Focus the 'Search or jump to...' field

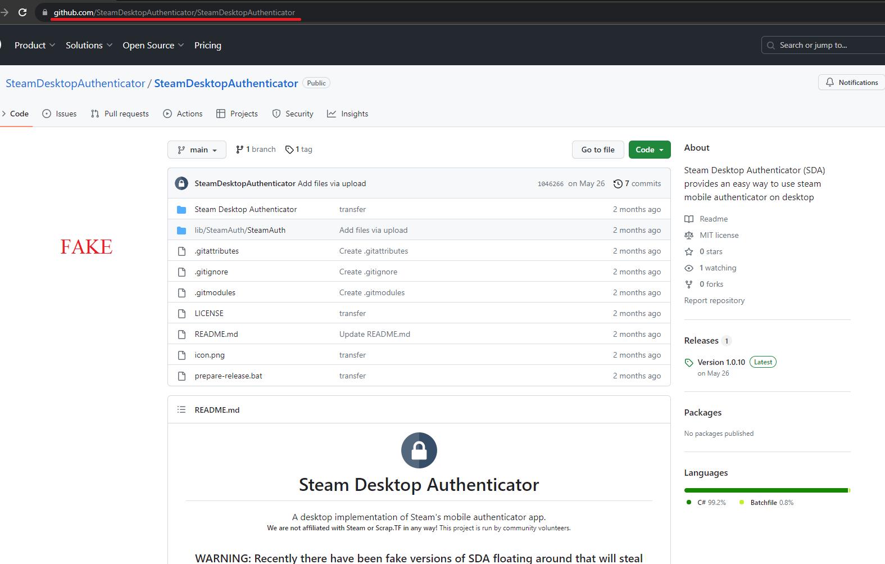(x=823, y=45)
